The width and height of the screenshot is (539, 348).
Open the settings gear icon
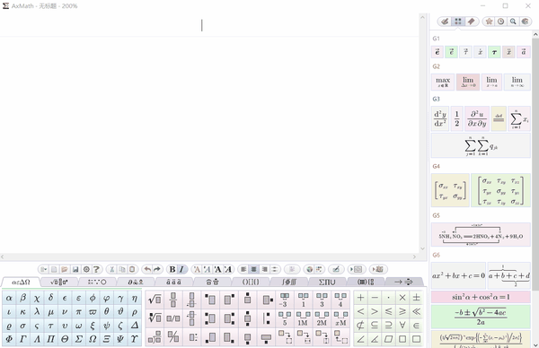point(86,269)
